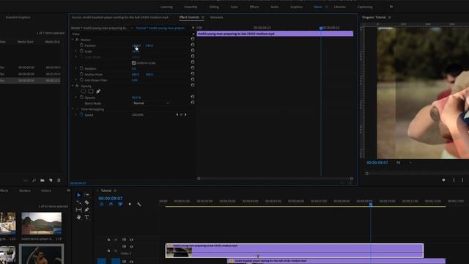The height and width of the screenshot is (264, 469).
Task: Reset the Anti-flicker Filter parameter
Action: tap(193, 79)
